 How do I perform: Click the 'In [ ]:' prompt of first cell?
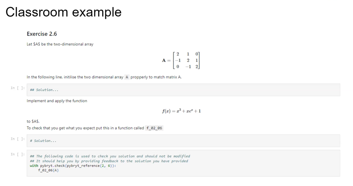click(18, 88)
